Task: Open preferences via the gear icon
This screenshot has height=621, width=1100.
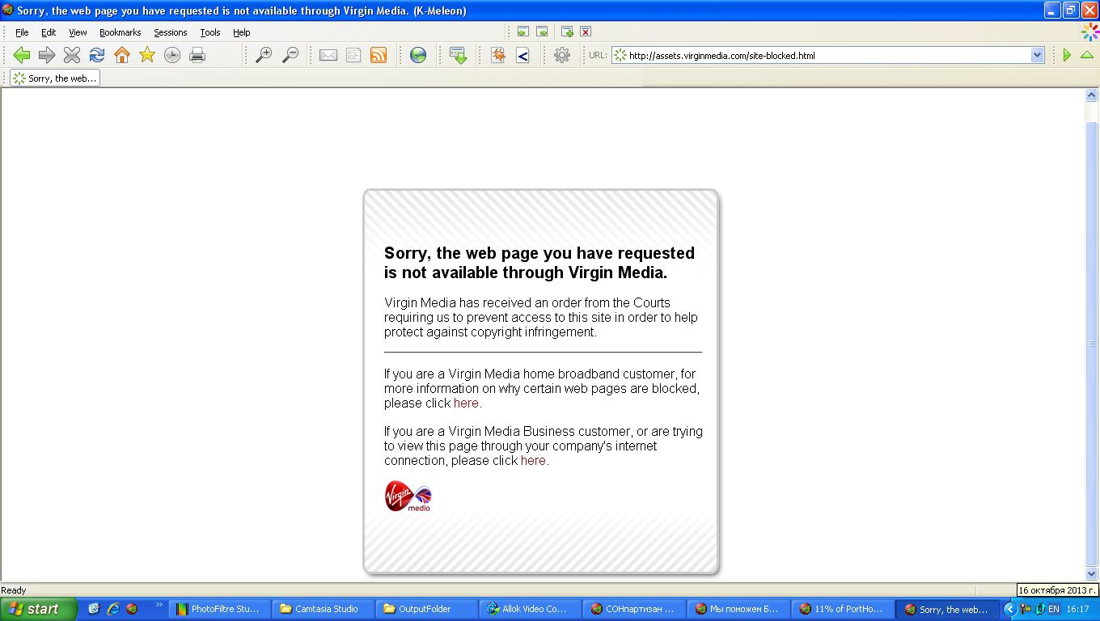Action: [x=562, y=55]
